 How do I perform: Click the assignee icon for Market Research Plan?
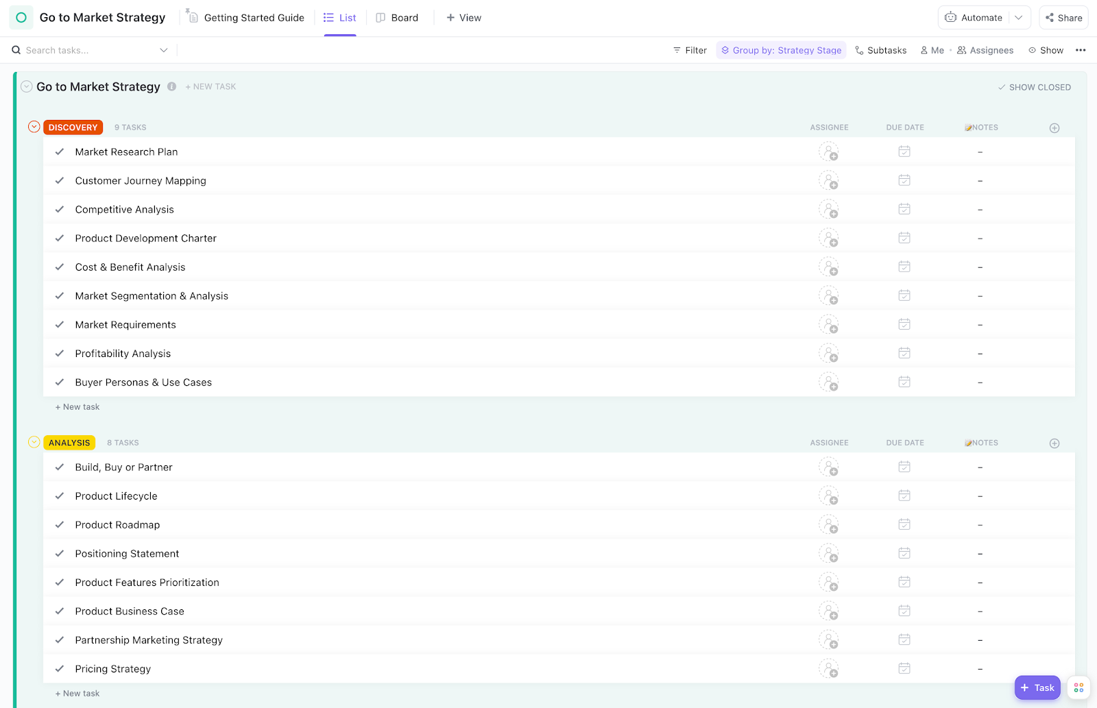(x=828, y=152)
